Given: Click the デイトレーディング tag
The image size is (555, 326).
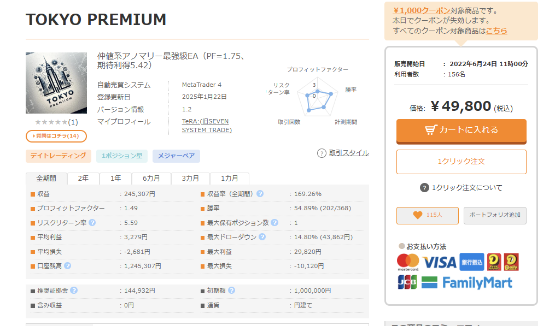Looking at the screenshot, I should (59, 156).
